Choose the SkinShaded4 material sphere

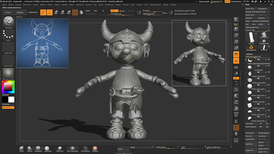(x=85, y=149)
